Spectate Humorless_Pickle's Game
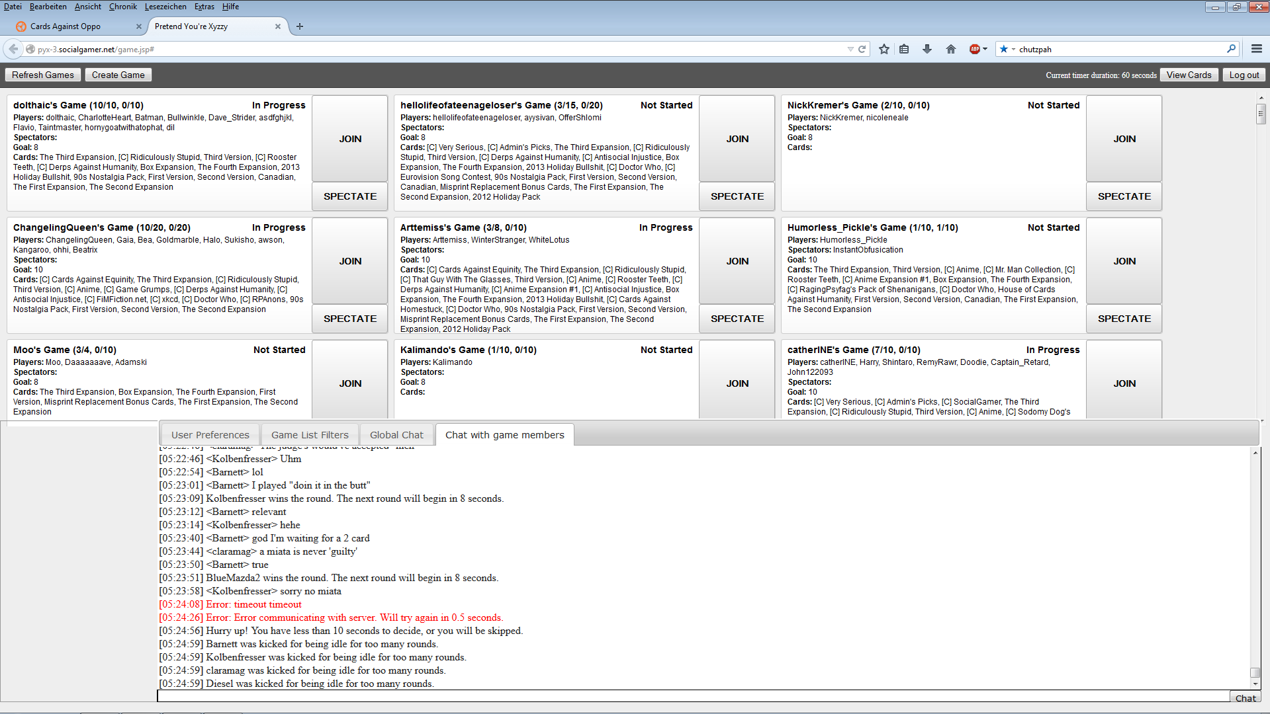1270x714 pixels. 1124,319
